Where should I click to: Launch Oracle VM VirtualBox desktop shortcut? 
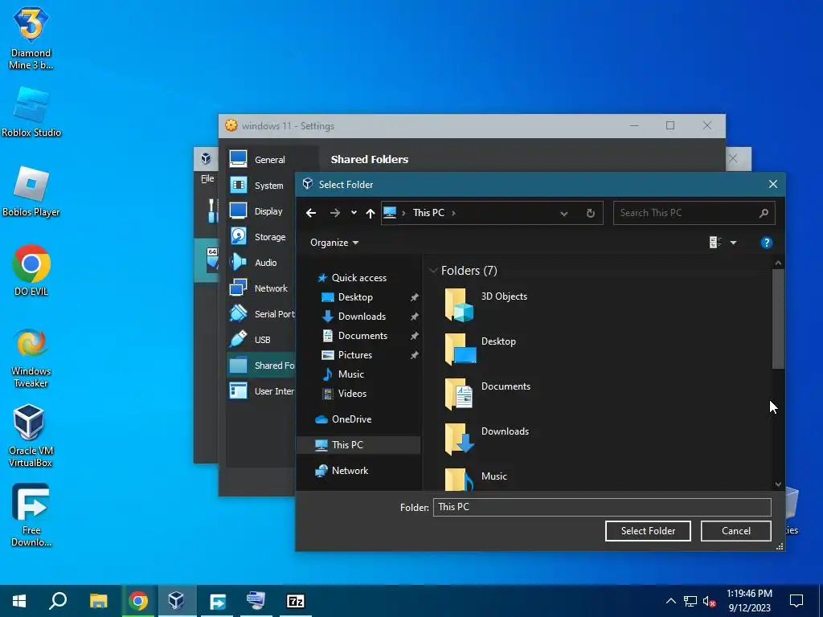(x=31, y=435)
